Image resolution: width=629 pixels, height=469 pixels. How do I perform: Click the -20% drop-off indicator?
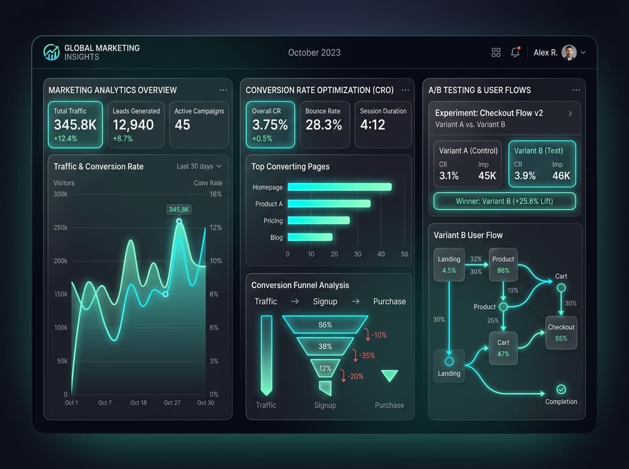coord(352,376)
